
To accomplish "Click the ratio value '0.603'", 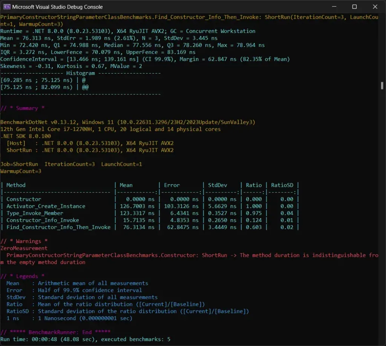I will click(x=254, y=227).
